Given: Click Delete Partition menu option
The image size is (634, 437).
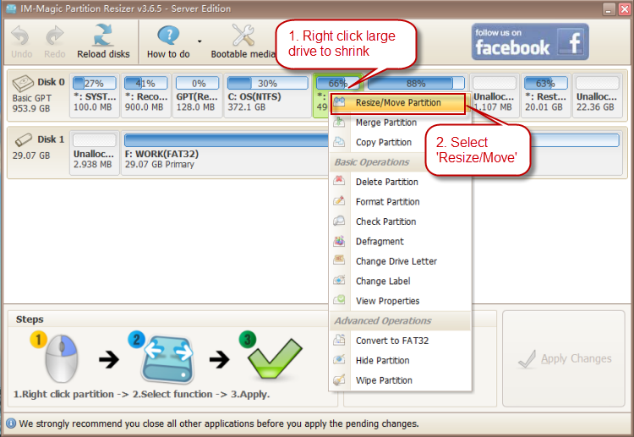Looking at the screenshot, I should tap(386, 182).
